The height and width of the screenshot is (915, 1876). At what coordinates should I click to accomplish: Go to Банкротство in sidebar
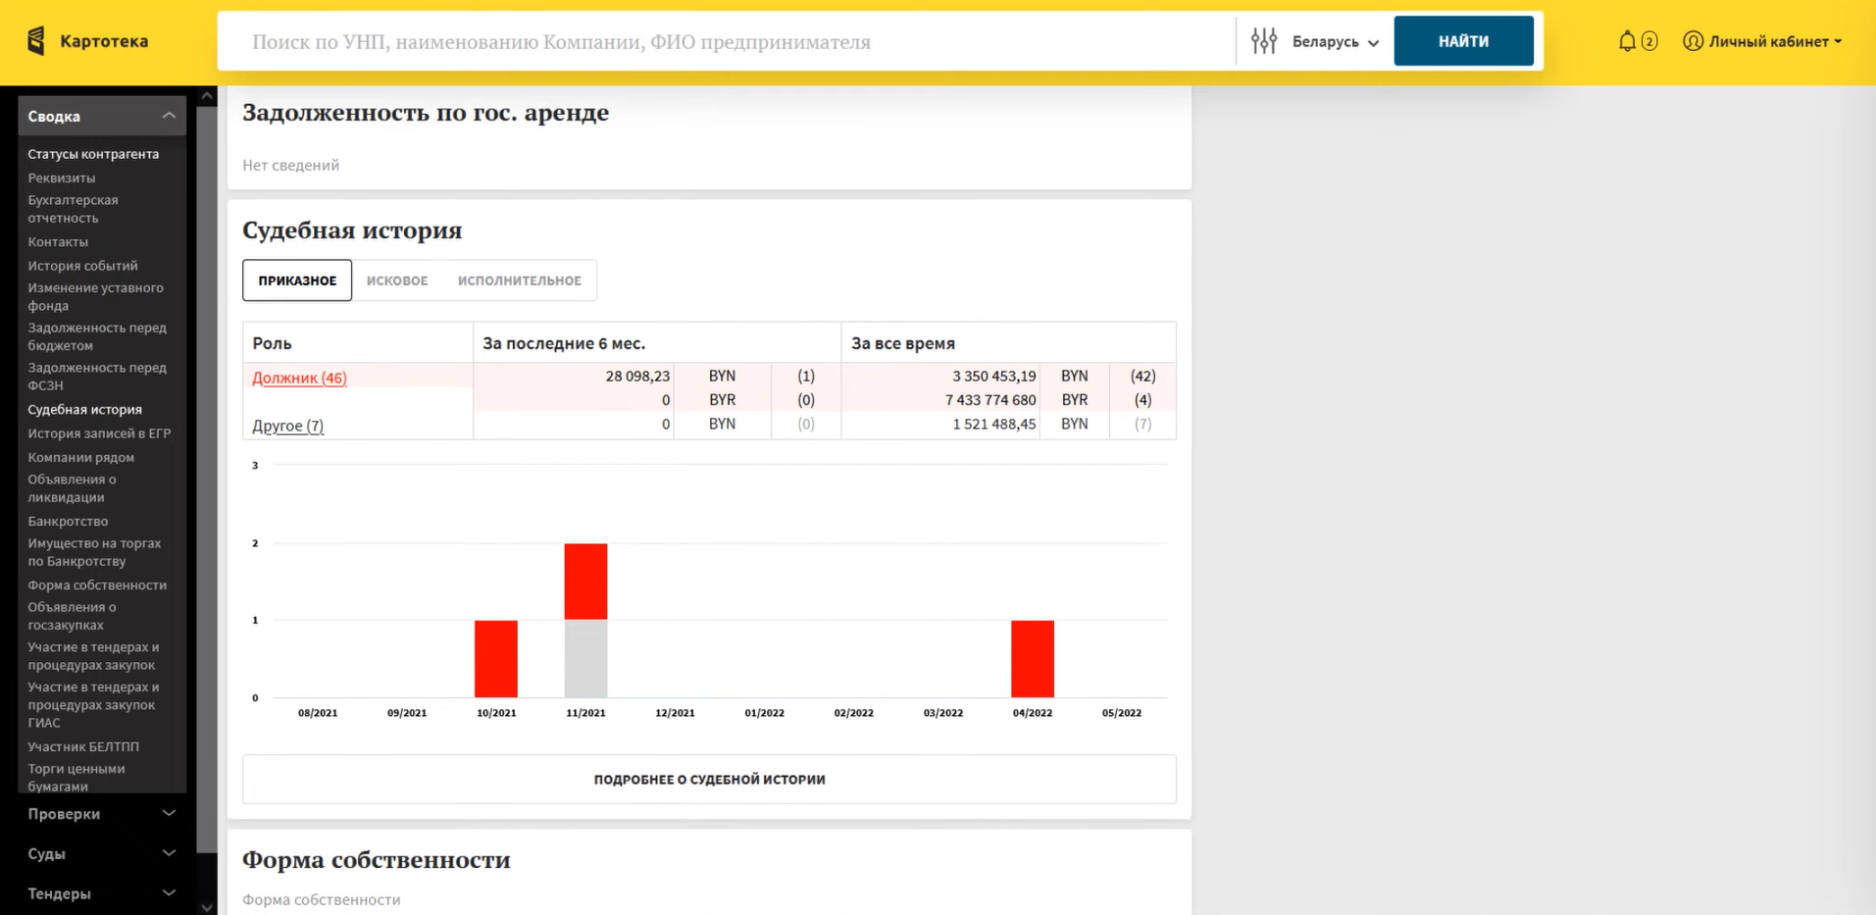pyautogui.click(x=68, y=521)
